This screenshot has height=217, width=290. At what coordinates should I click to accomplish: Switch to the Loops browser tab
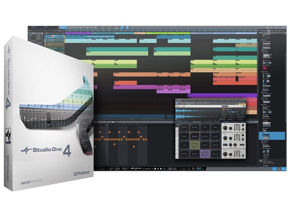click(x=272, y=31)
